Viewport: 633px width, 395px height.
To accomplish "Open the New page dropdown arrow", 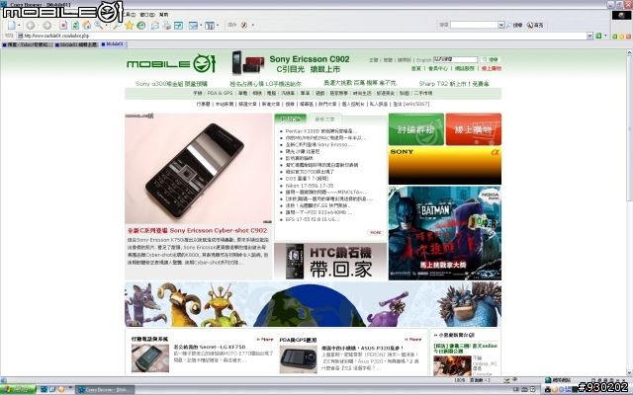I will click(19, 26).
